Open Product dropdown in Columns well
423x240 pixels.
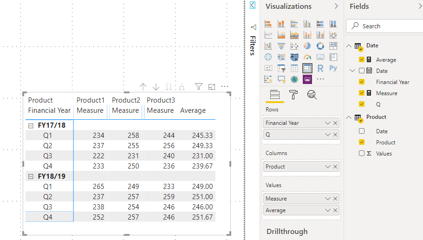328,167
